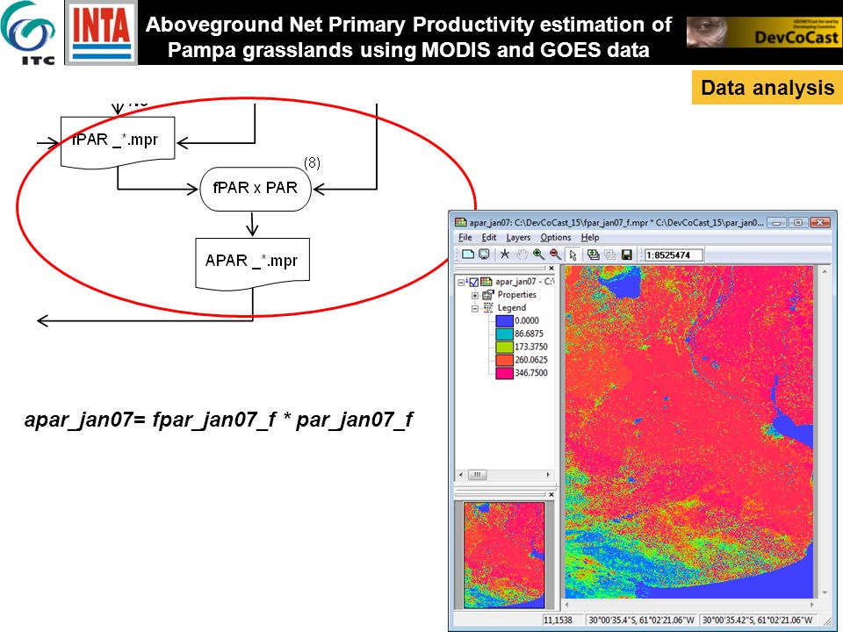Maximize the apar_jan07 map window
The image size is (843, 632).
point(798,222)
